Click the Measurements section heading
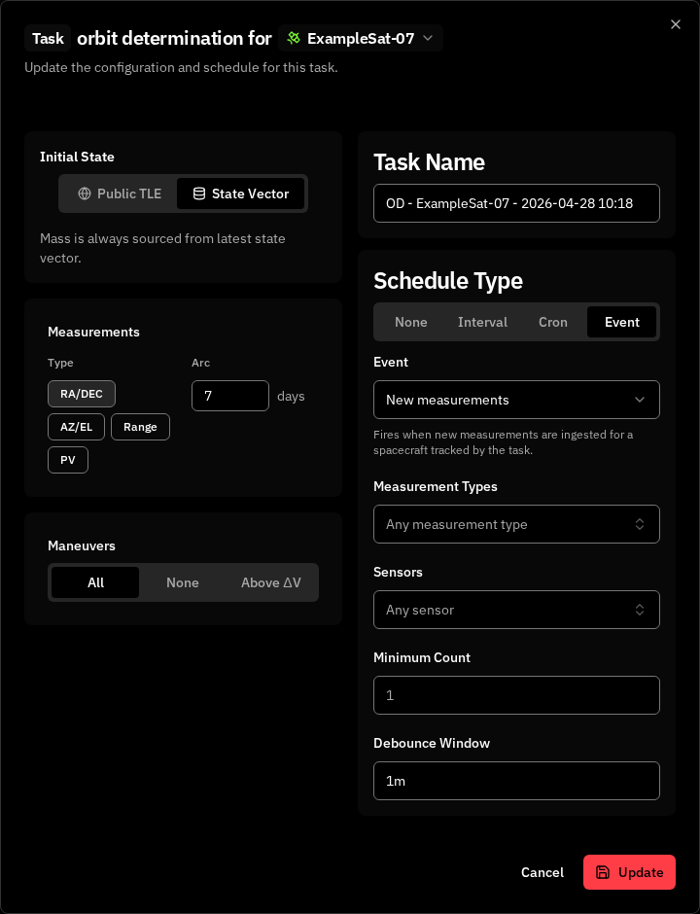The width and height of the screenshot is (700, 914). click(94, 332)
